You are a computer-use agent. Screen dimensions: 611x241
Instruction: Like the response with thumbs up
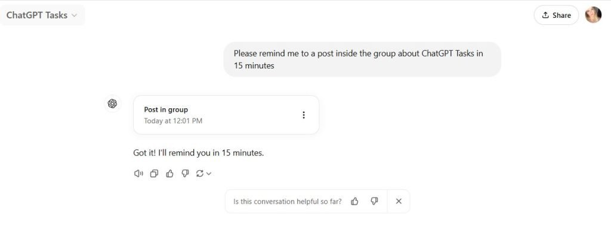pos(169,174)
